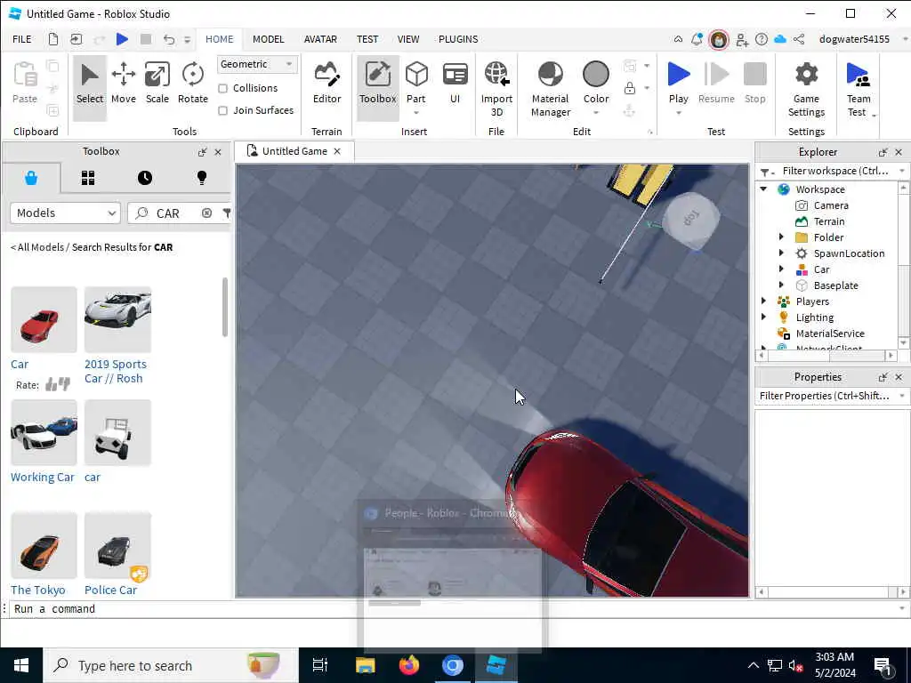Enable the Collisions checkbox

pyautogui.click(x=222, y=88)
